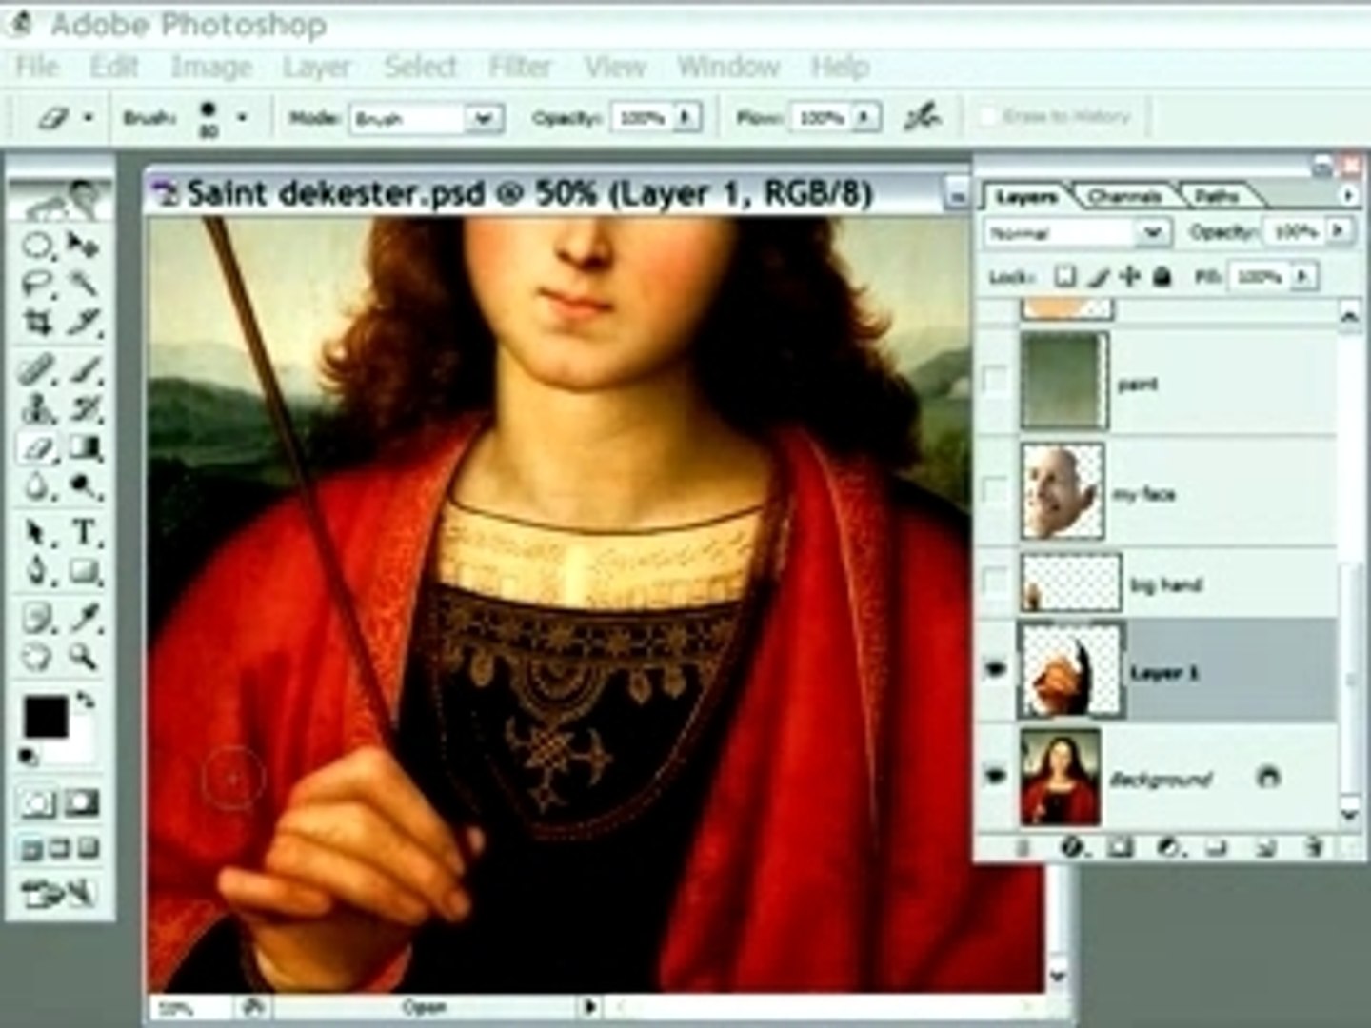Select the Gradient tool
The height and width of the screenshot is (1028, 1371).
point(84,447)
